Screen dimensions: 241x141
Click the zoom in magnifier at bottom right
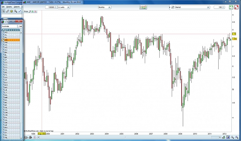[x=237, y=137]
